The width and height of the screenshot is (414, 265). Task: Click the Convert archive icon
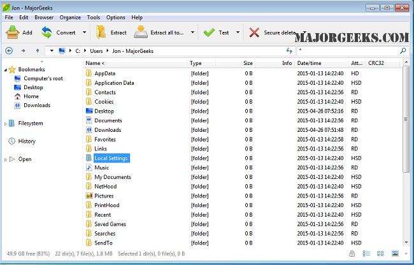tap(47, 32)
